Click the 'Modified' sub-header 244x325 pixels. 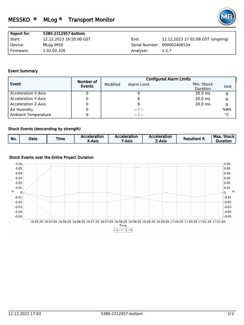click(112, 84)
